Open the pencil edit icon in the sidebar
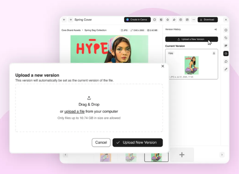Screen dimensions: 239x174 226,69
